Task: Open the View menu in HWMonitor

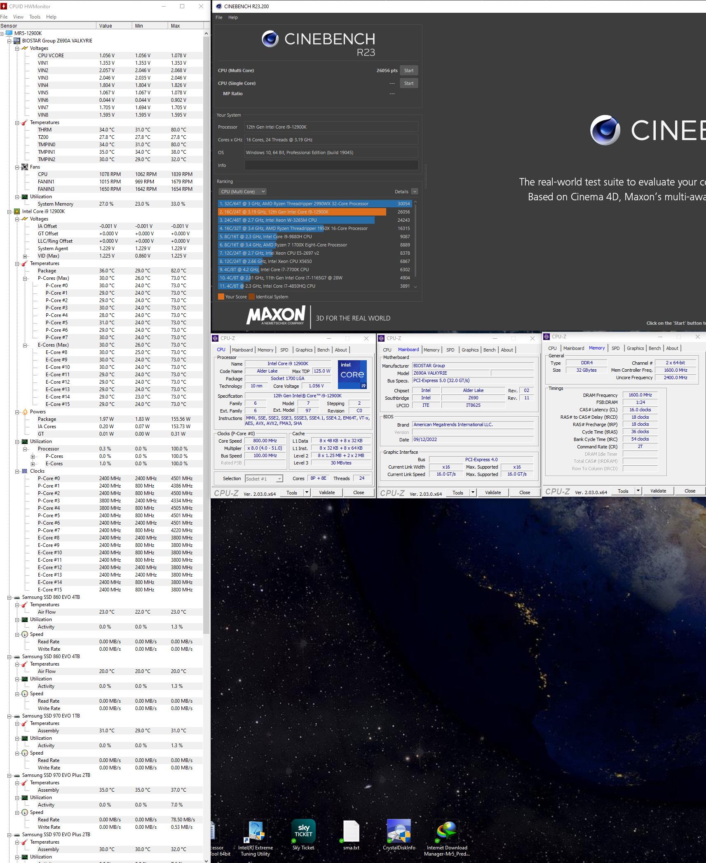Action: (18, 17)
